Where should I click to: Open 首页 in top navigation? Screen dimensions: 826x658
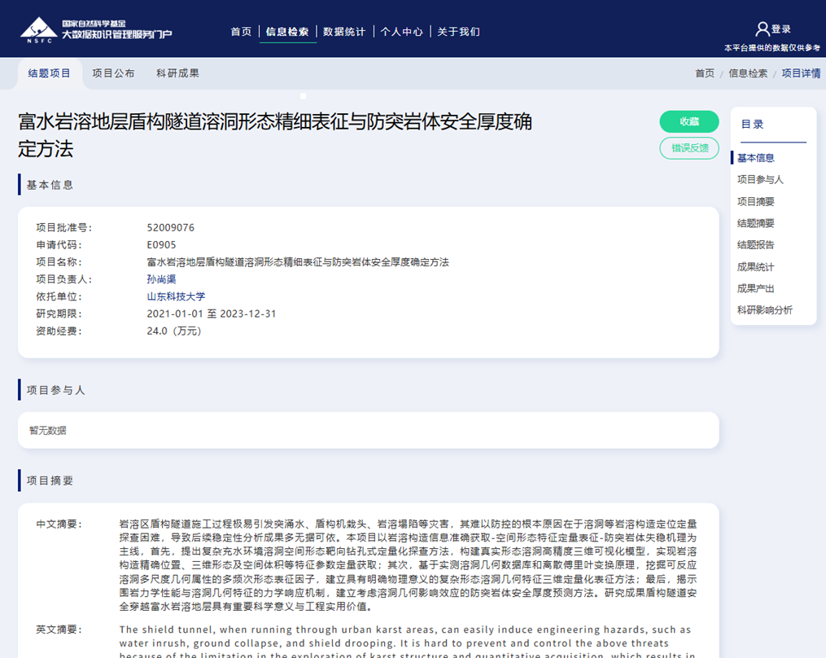[241, 32]
